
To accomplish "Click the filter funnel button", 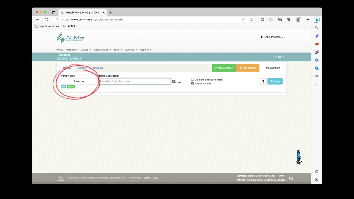I will point(263,82).
